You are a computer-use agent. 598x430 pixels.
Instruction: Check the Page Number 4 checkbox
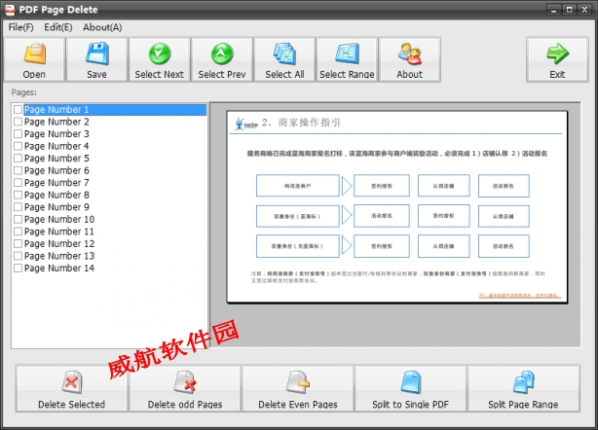[x=18, y=146]
